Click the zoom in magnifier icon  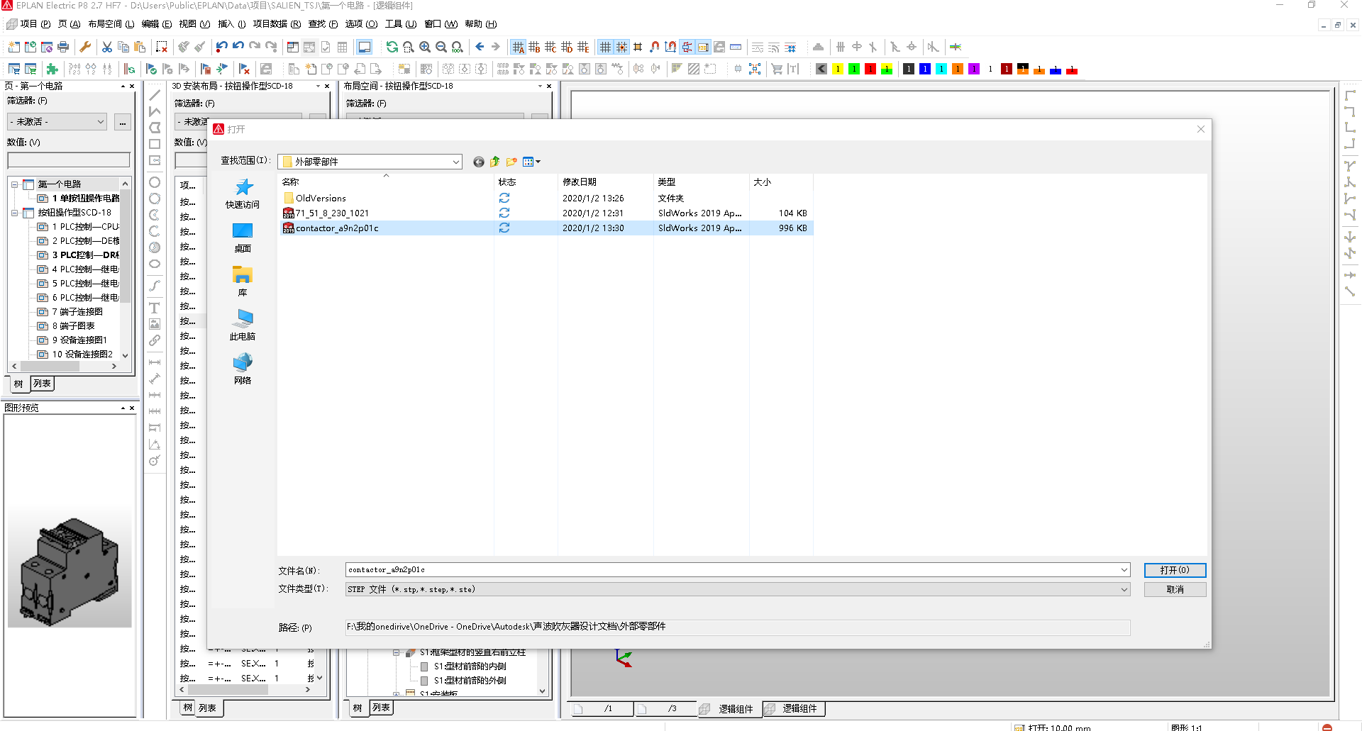425,47
